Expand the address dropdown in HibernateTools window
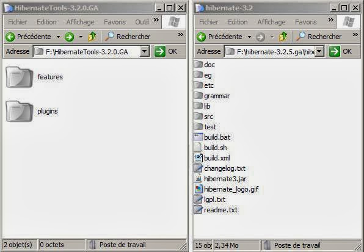Viewport: 364px width, 252px height. pyautogui.click(x=144, y=51)
